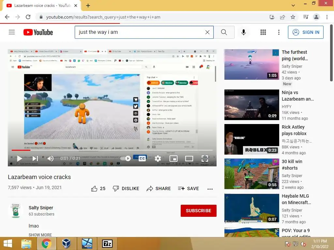This screenshot has height=250, width=334.
Task: Share this page via the address bar icon
Action: coord(282,17)
